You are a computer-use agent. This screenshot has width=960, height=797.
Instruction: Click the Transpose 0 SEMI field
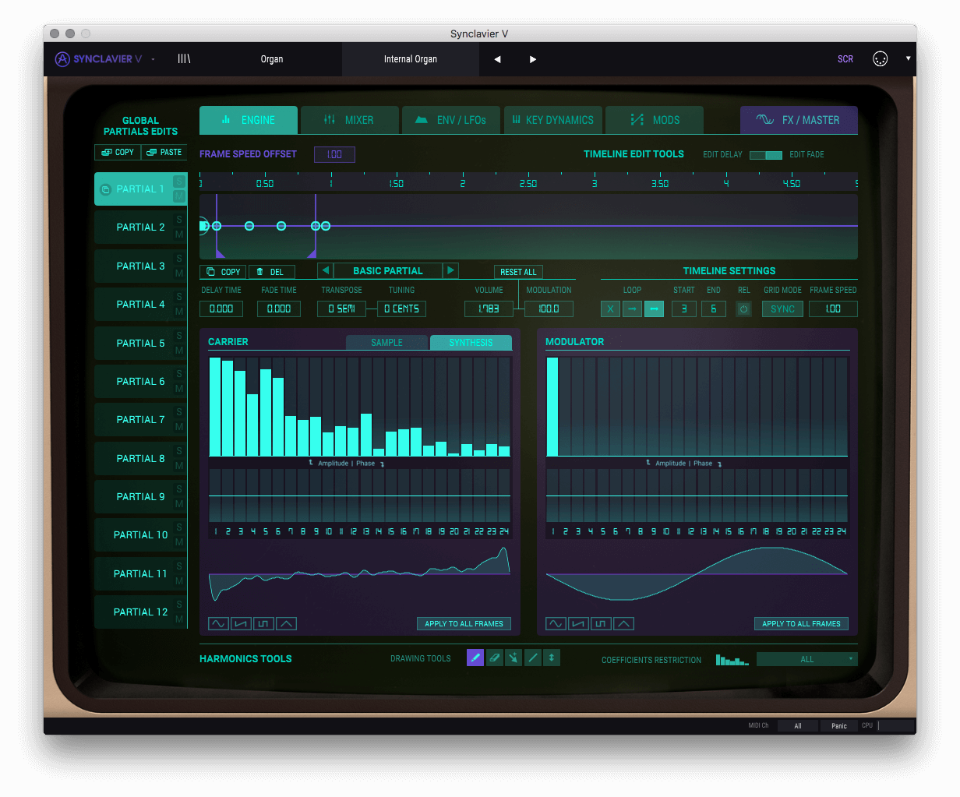pyautogui.click(x=341, y=309)
